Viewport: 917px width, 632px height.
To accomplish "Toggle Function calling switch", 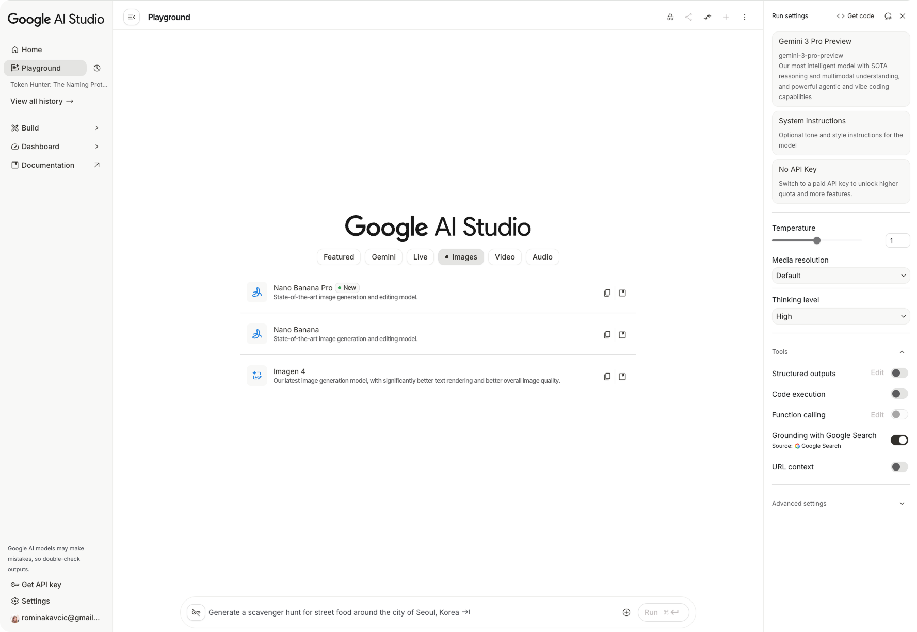I will pyautogui.click(x=899, y=414).
